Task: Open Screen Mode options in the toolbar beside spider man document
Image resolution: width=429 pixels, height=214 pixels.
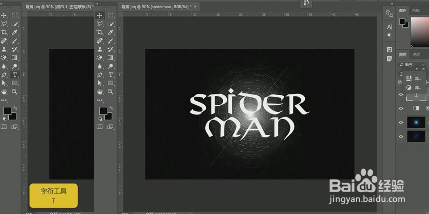Action: tap(110, 127)
